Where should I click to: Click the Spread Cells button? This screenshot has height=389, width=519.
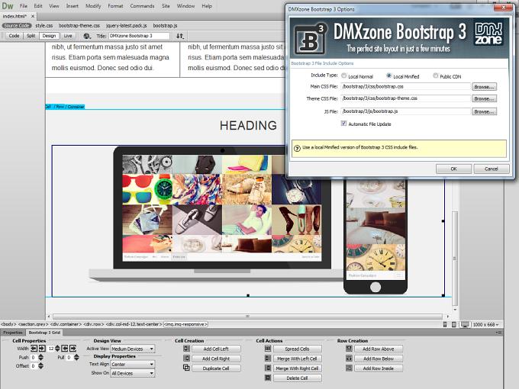click(x=297, y=349)
